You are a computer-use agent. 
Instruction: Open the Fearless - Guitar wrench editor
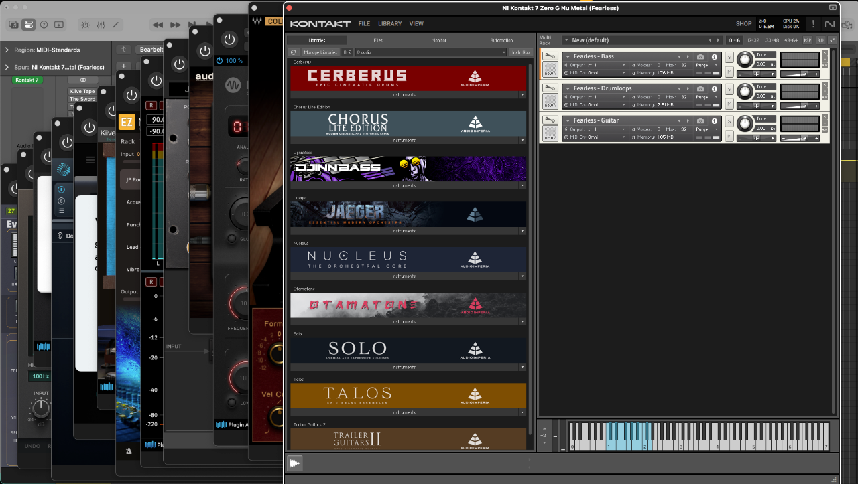click(550, 120)
